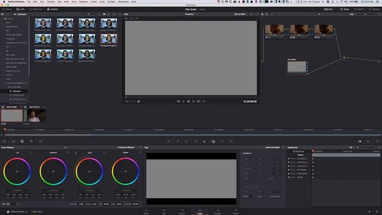Toggle the Freeze checkbox
Image resolution: width=382 pixels, height=215 pixels.
pos(251,196)
